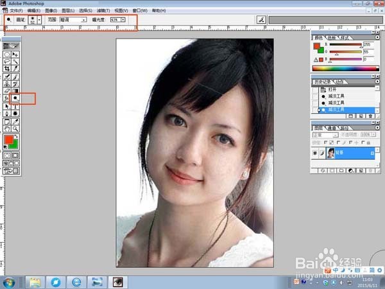The width and height of the screenshot is (385, 289).
Task: Switch to Quick Mask mode
Action: [15, 155]
